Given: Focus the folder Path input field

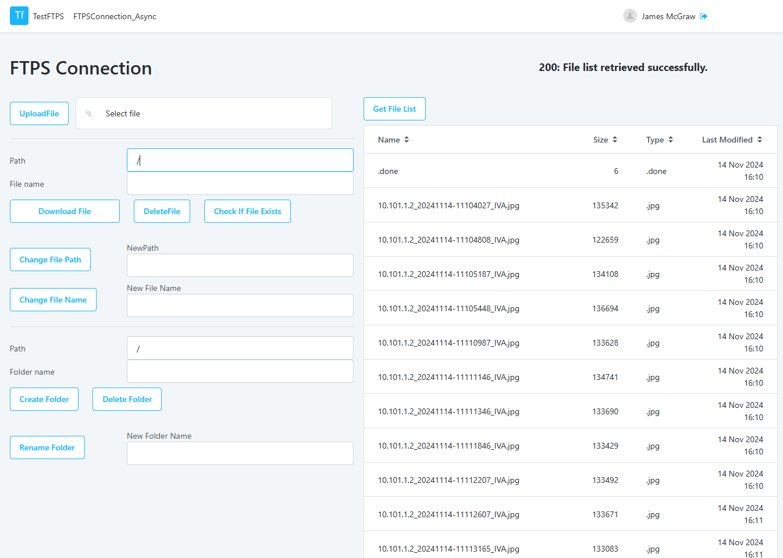Looking at the screenshot, I should [240, 348].
